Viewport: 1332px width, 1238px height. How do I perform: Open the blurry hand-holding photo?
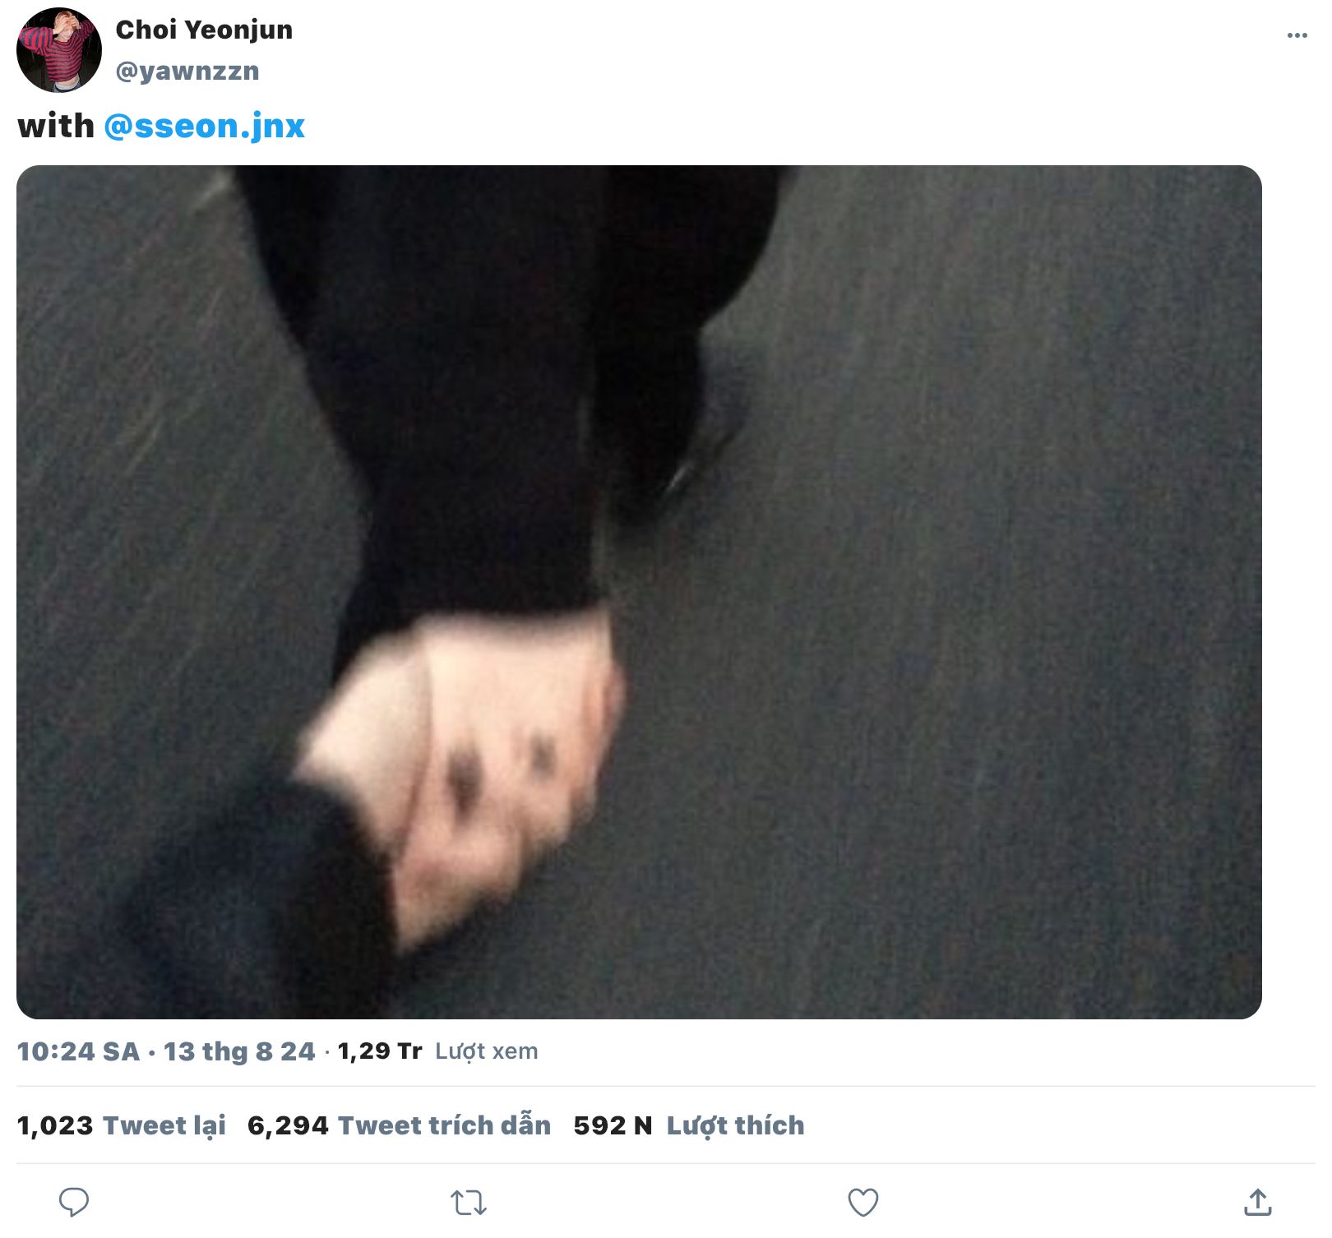pos(639,592)
